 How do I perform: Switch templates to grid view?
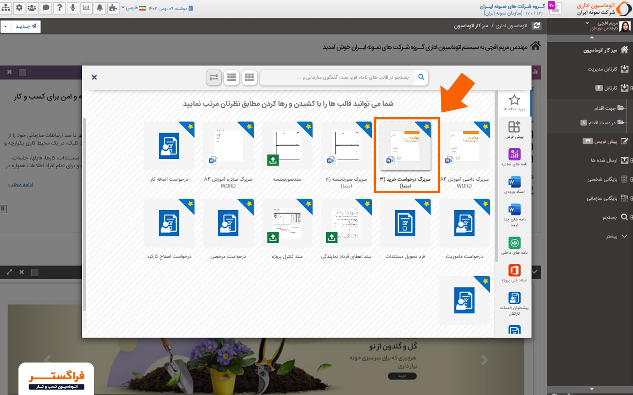[249, 77]
